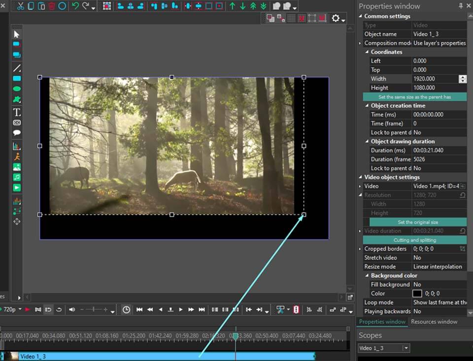
Task: Add a Tooltip speech bubble object
Action: (x=16, y=133)
